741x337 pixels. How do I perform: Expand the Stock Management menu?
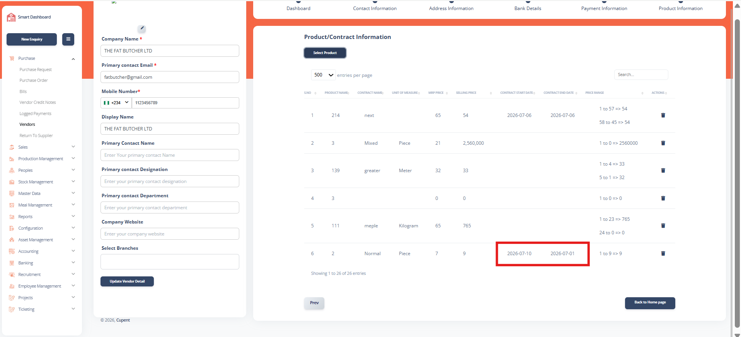click(x=73, y=181)
